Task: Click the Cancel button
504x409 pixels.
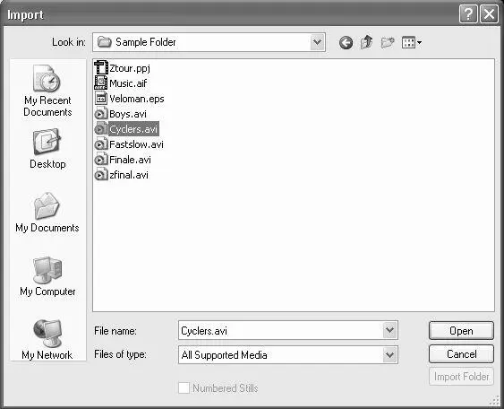Action: click(x=461, y=354)
